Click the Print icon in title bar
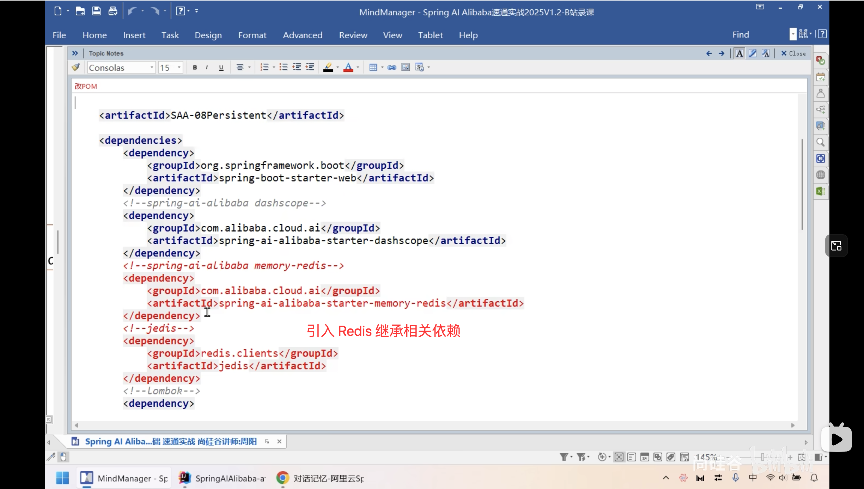This screenshot has height=489, width=864. (x=113, y=11)
